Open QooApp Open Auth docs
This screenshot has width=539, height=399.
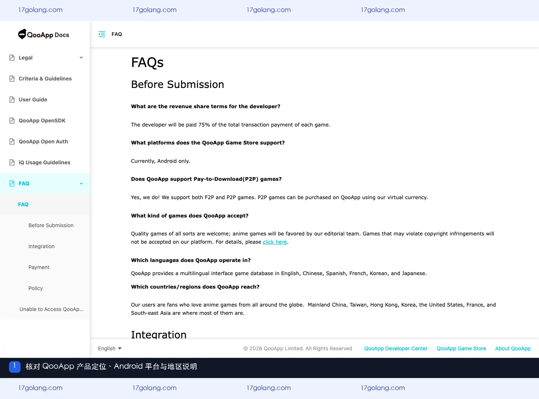tap(45, 141)
